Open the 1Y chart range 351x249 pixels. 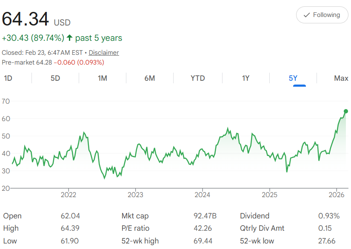(x=245, y=78)
